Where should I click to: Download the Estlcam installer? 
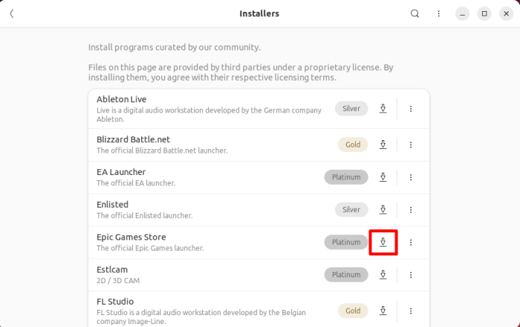(x=383, y=274)
